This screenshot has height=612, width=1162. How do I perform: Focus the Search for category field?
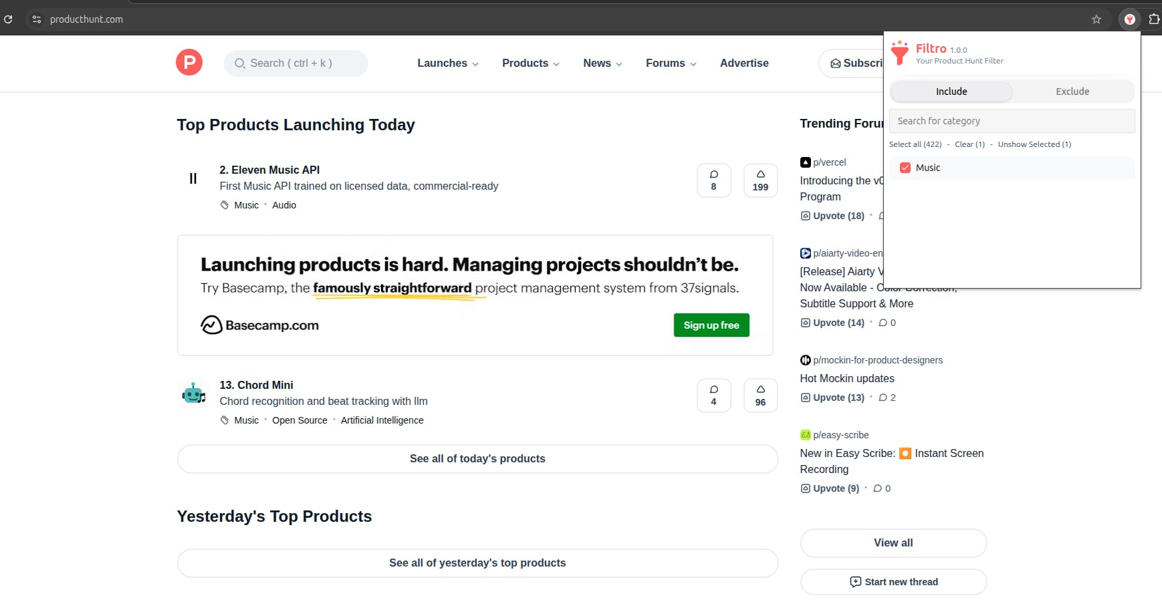pyautogui.click(x=1012, y=121)
